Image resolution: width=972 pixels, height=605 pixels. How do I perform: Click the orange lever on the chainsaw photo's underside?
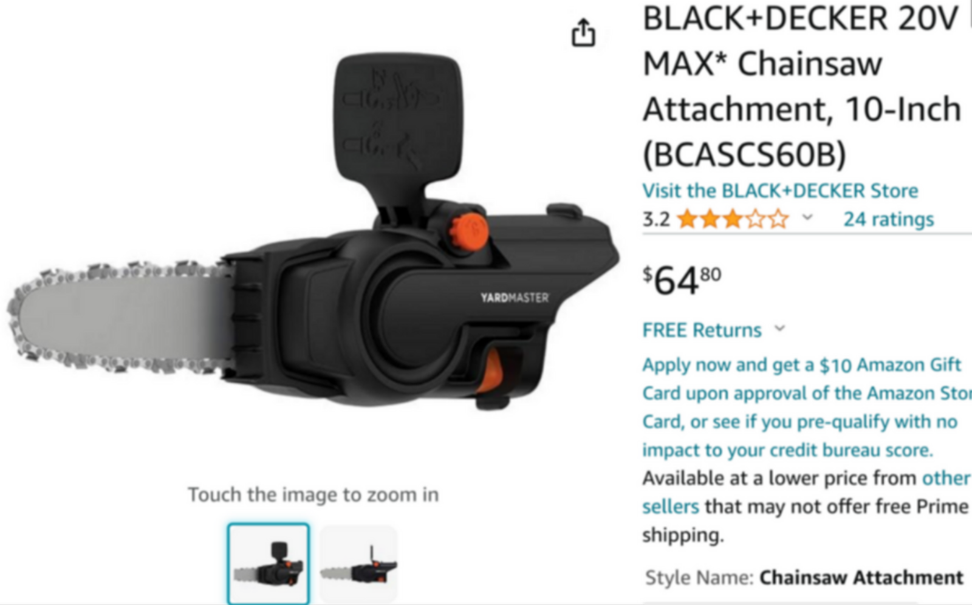493,371
